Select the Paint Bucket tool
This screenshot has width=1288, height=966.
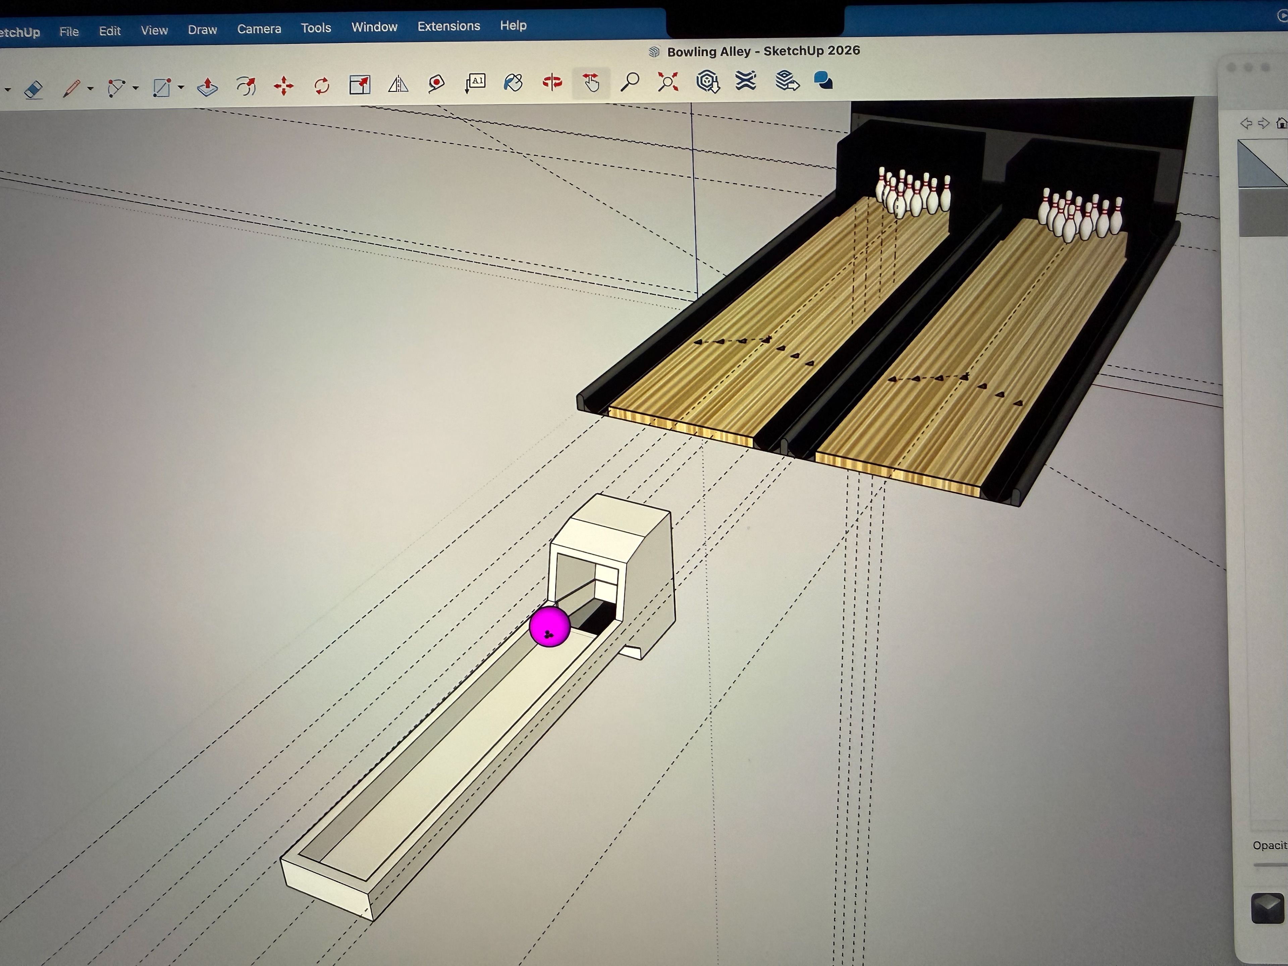[513, 83]
